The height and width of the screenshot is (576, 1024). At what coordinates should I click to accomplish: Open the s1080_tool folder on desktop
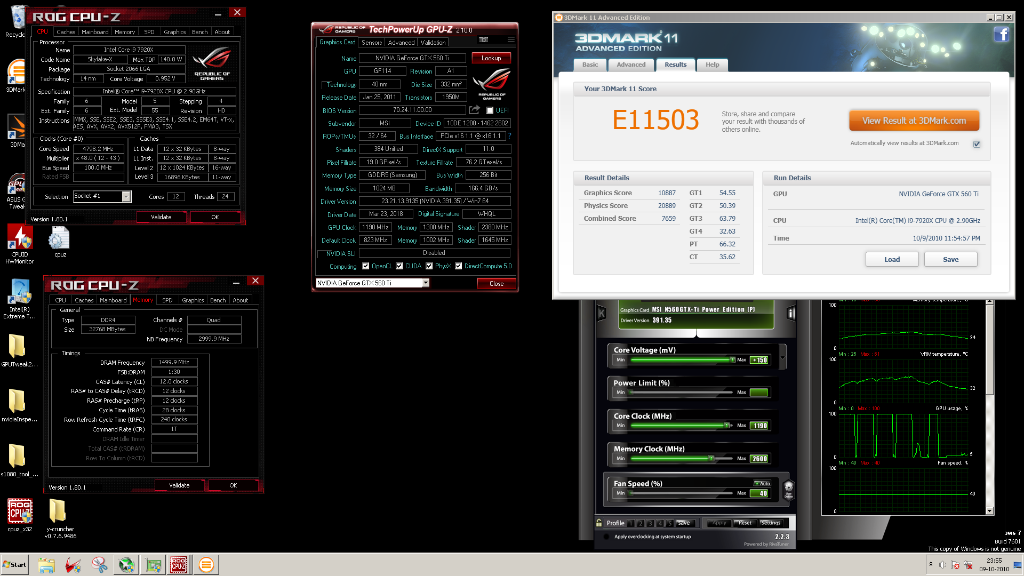tap(19, 460)
